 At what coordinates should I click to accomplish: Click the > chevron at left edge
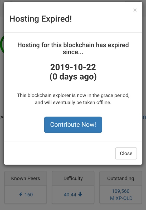click(2, 117)
